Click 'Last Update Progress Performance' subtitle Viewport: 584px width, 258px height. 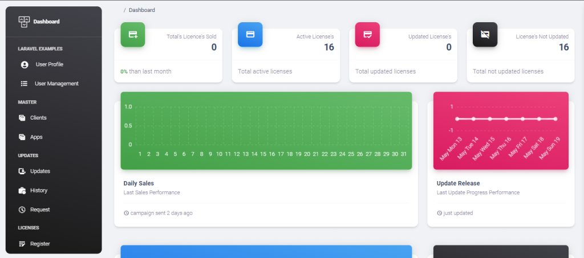click(478, 193)
